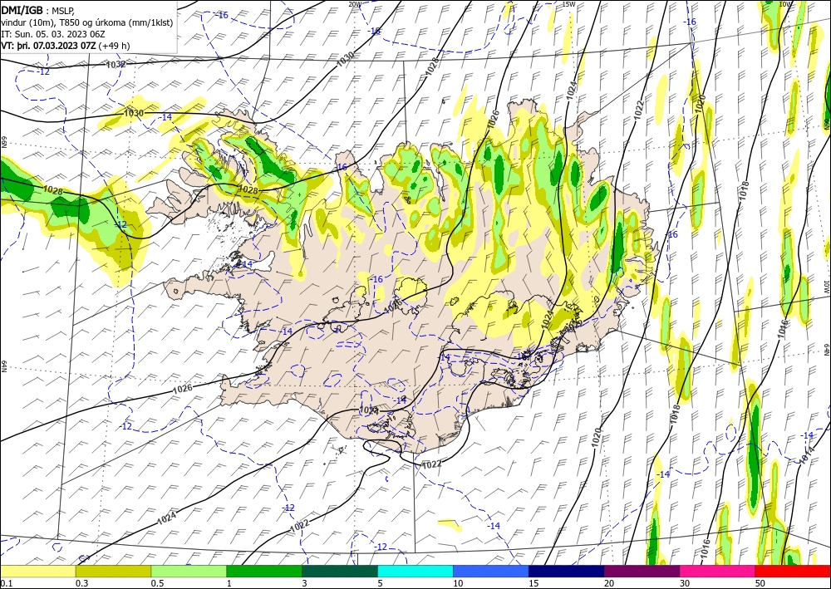This screenshot has width=831, height=589.
Task: Click the blue 10–15 legend swatch
Action: [x=491, y=572]
